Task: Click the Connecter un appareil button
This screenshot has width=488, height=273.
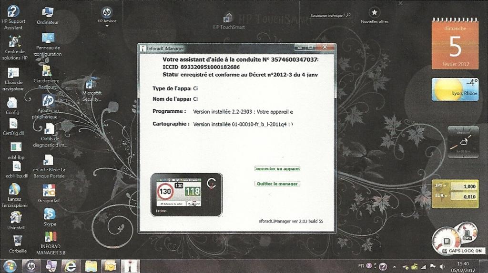Action: [277, 169]
